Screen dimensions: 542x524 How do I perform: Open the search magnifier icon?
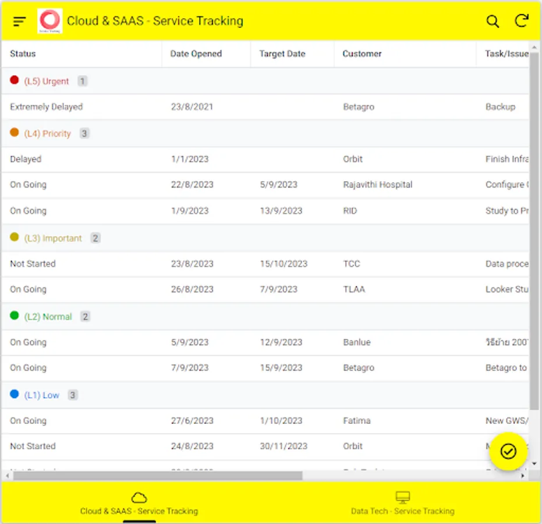point(493,21)
